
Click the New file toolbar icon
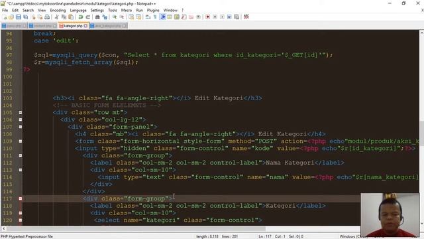5,17
